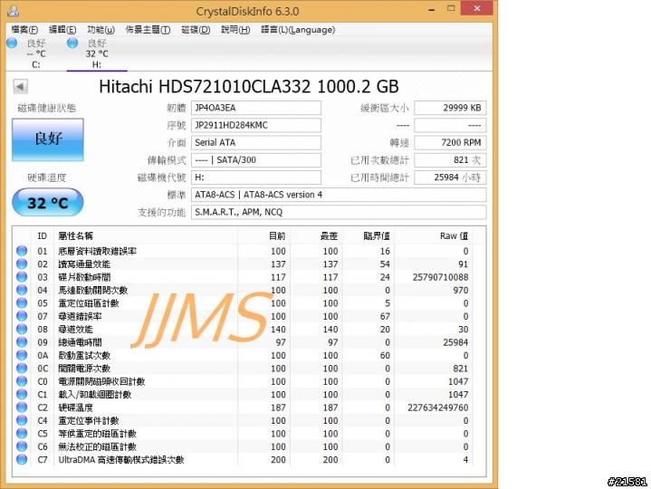
Task: Select the H: drive tab
Action: (97, 54)
